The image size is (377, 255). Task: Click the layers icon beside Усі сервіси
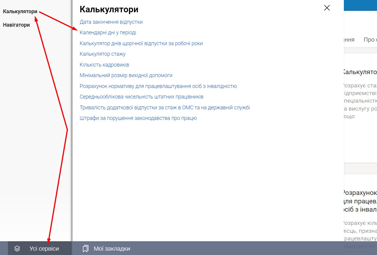tap(17, 249)
